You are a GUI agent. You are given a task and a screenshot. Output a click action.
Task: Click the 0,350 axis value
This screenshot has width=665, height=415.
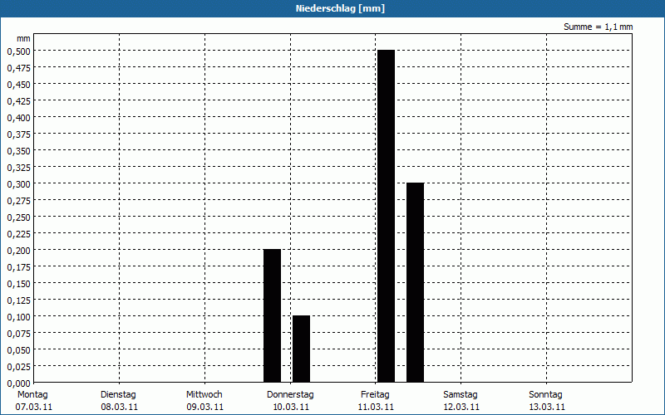click(x=19, y=151)
